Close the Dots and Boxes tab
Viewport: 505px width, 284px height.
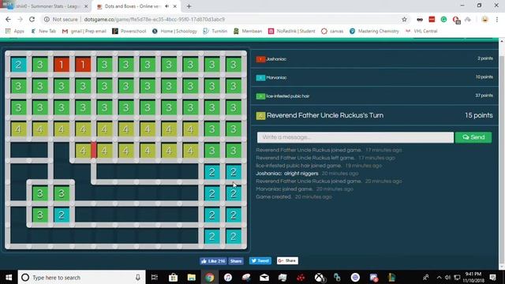tap(175, 6)
